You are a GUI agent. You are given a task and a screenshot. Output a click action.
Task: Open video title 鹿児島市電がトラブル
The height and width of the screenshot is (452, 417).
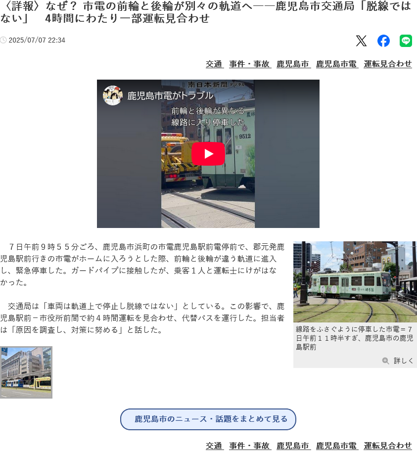point(170,95)
